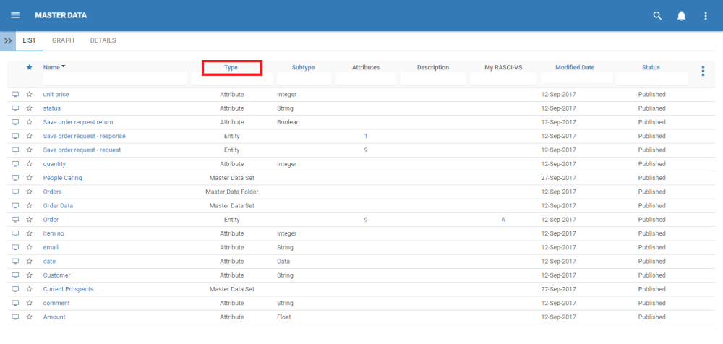Switch to the DETAILS tab
This screenshot has height=344, width=723.
pos(103,40)
